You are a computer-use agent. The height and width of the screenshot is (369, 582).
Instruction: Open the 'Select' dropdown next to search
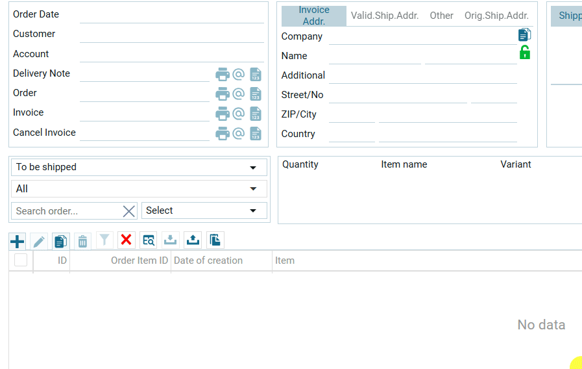pyautogui.click(x=204, y=210)
